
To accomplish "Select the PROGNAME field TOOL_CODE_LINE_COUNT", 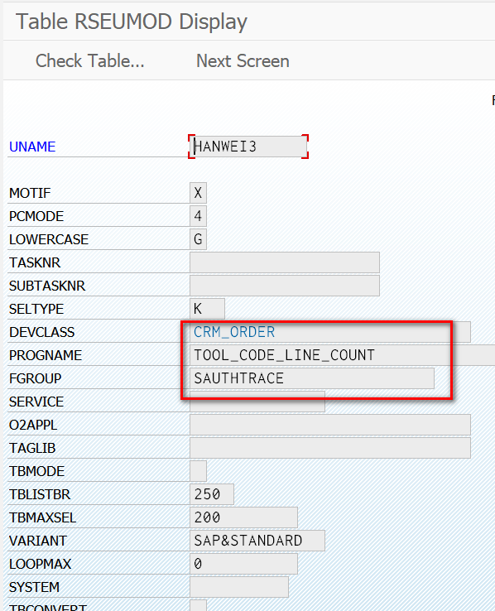I will point(343,355).
